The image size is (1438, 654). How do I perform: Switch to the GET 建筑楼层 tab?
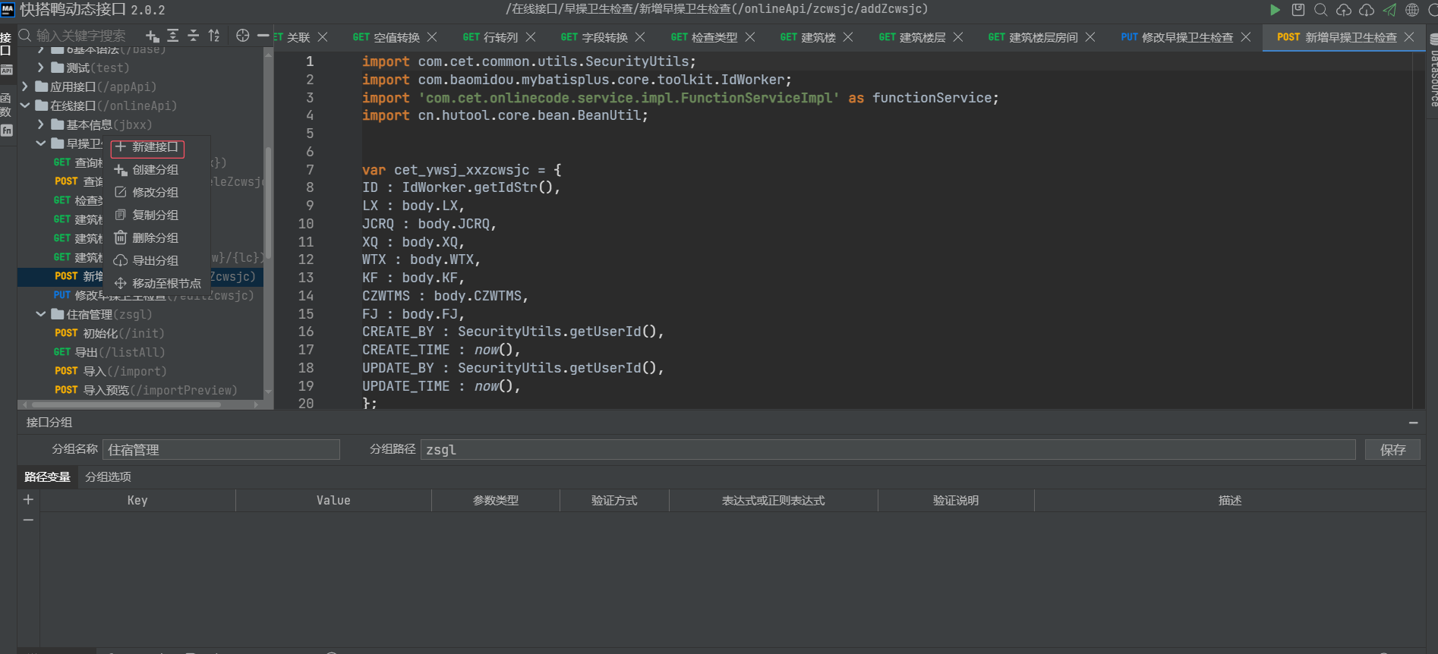912,37
